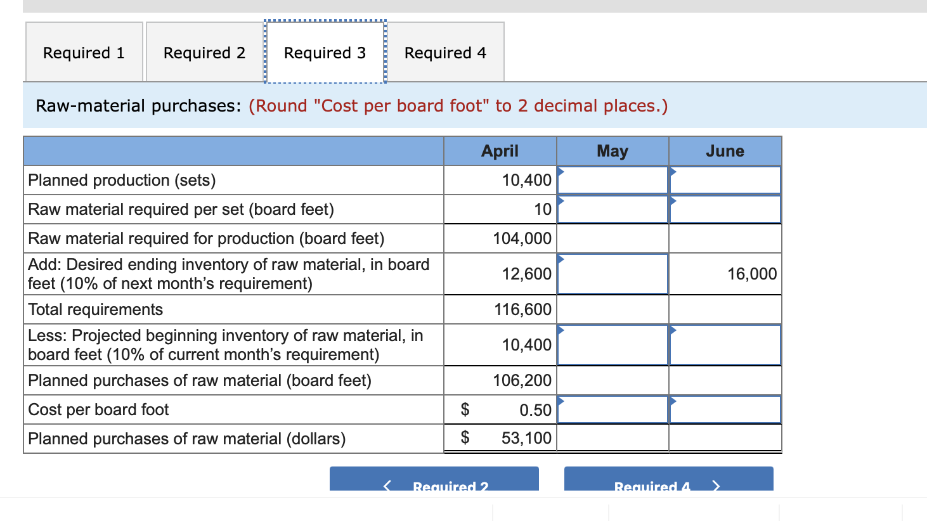Select the 'Raw-material purchases:' heading text
Screen dimensions: 927x521
pos(138,105)
